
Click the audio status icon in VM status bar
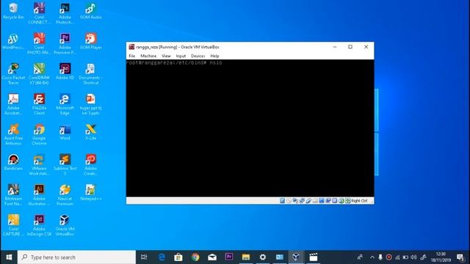coord(295,200)
